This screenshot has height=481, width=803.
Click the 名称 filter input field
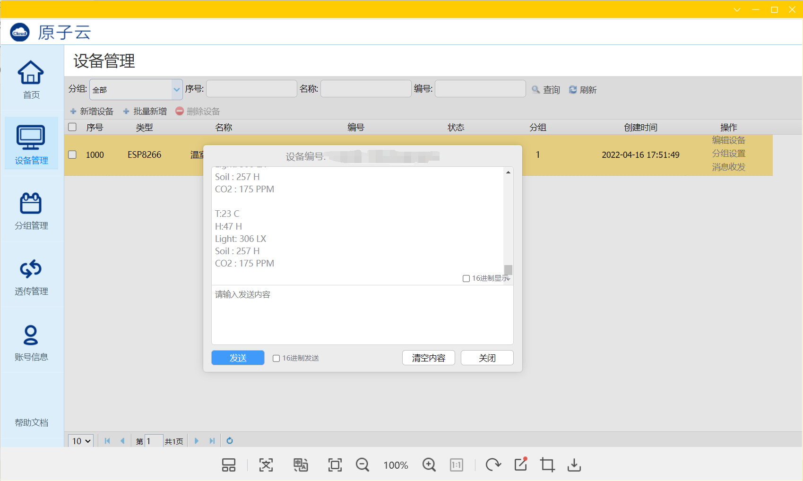pyautogui.click(x=366, y=88)
